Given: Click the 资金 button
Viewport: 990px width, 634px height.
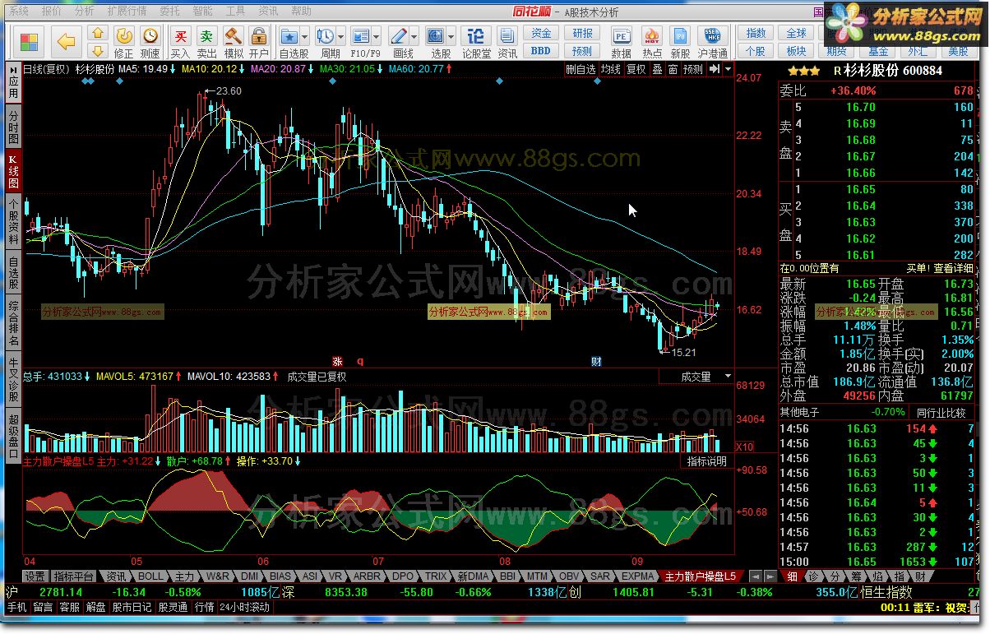Looking at the screenshot, I should pos(541,34).
